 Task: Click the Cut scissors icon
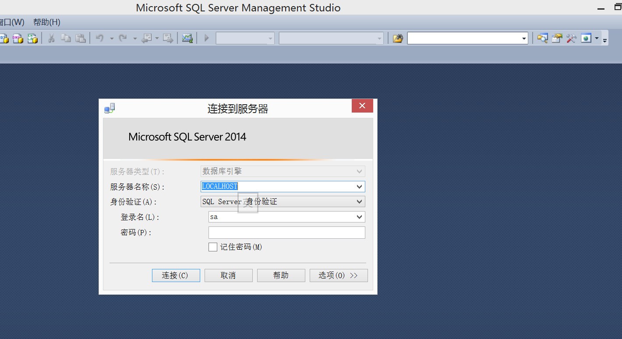click(x=51, y=39)
